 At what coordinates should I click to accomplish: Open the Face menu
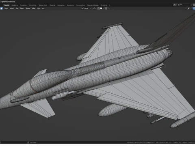(x=39, y=9)
